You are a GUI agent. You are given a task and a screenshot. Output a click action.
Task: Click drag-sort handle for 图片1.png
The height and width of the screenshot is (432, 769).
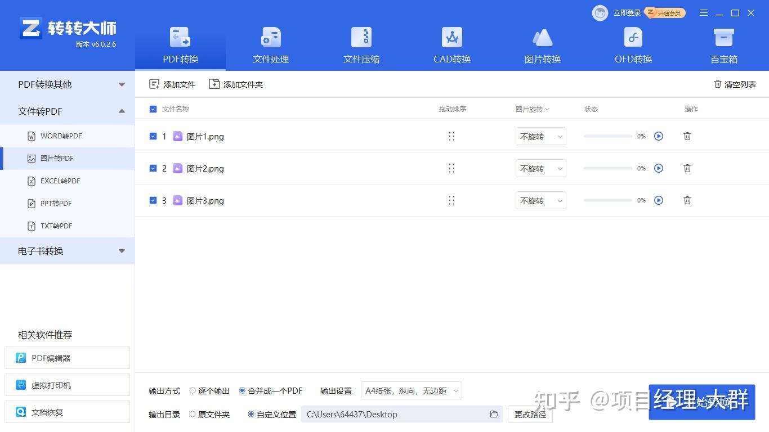tap(451, 136)
